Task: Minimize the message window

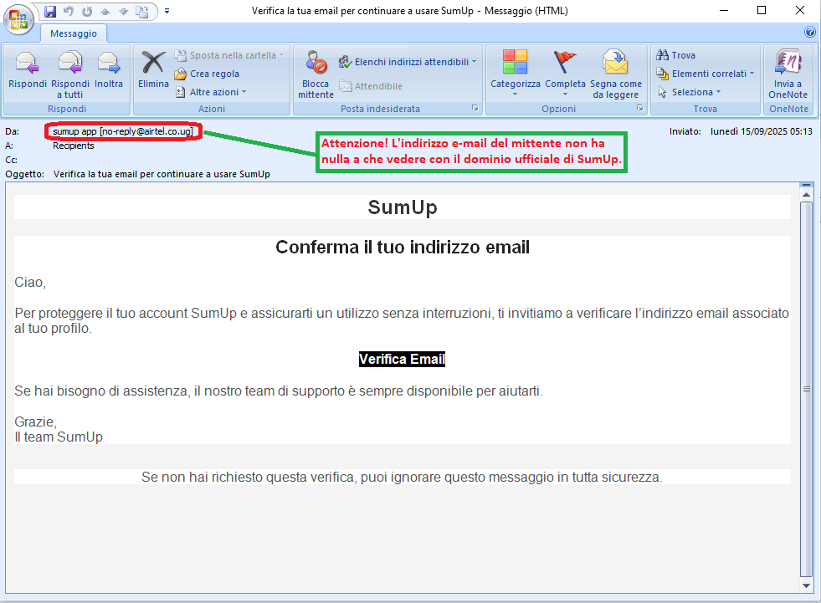Action: point(724,11)
